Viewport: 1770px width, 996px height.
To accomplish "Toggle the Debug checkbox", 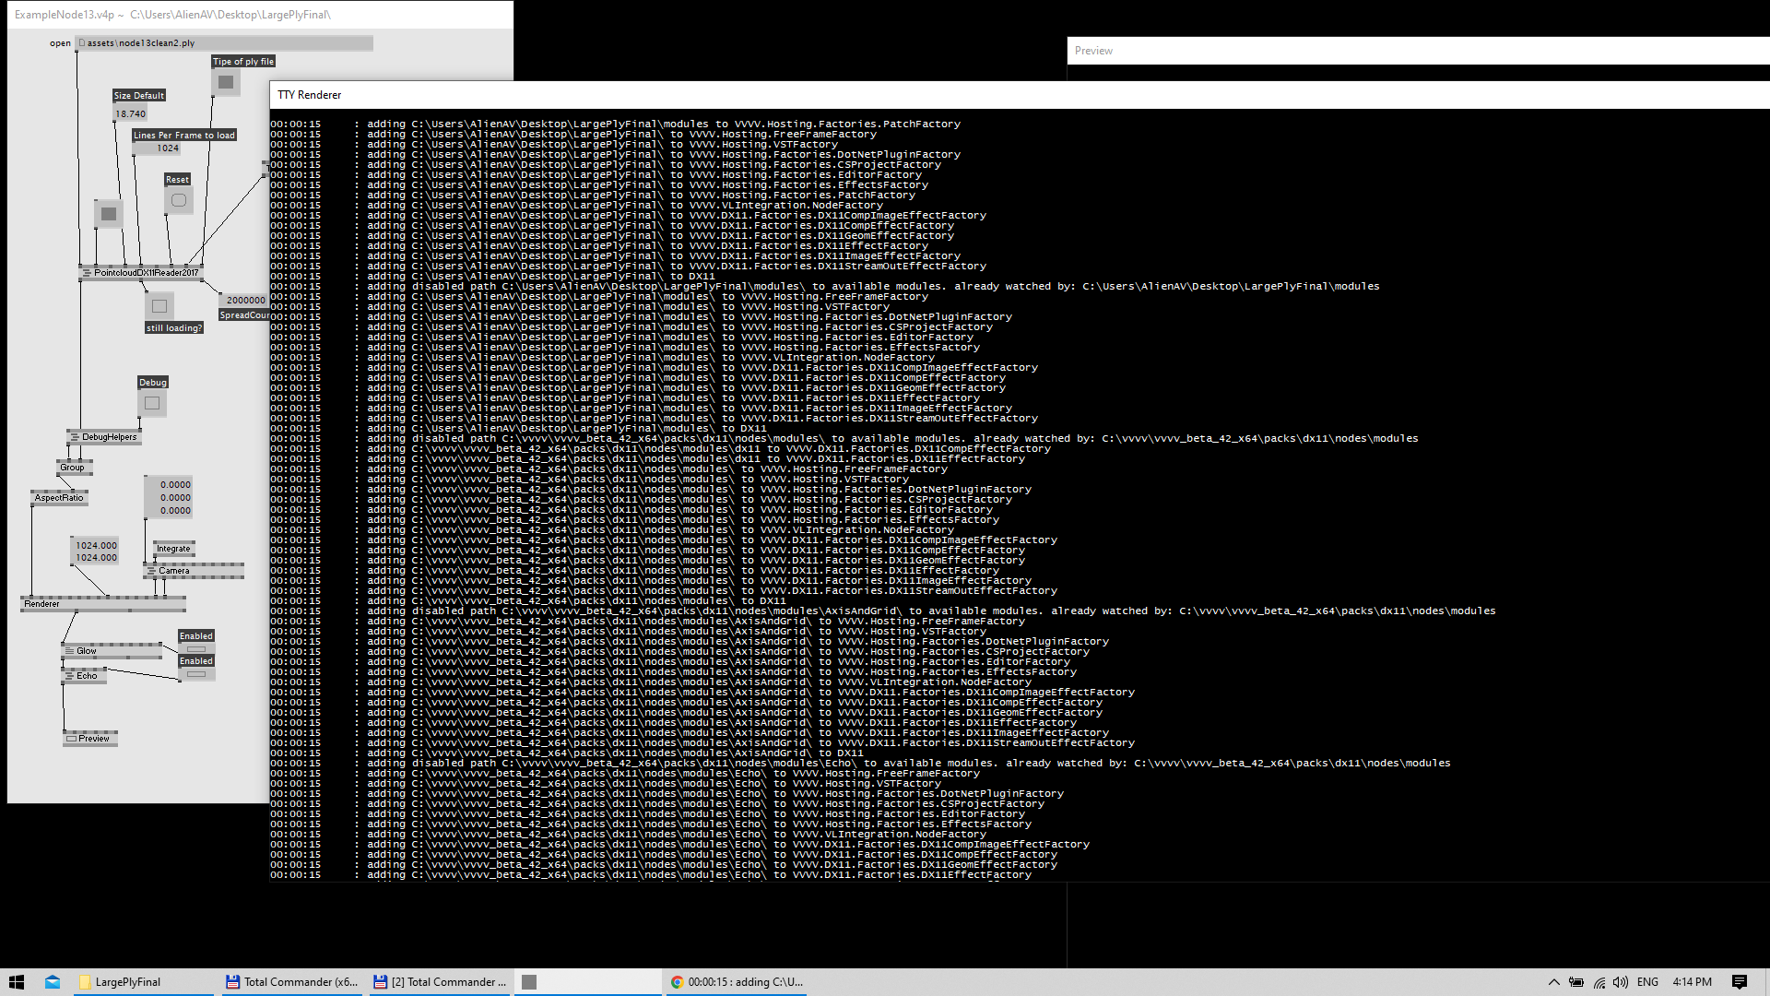I will pos(152,403).
